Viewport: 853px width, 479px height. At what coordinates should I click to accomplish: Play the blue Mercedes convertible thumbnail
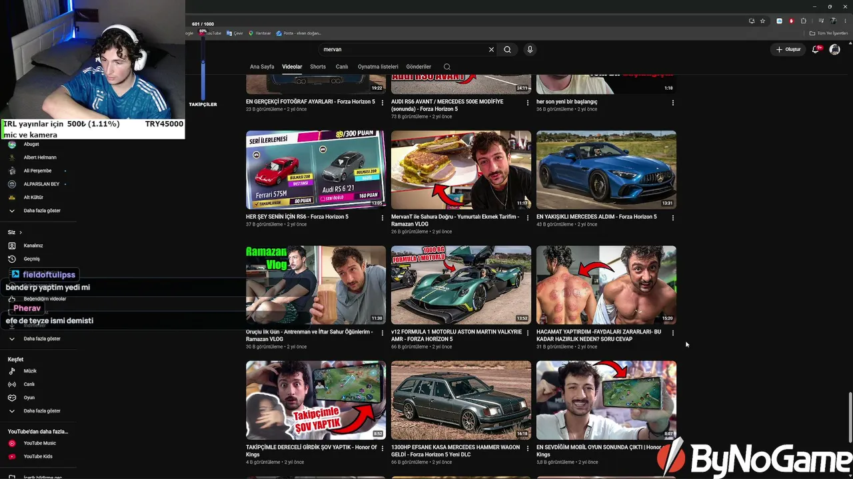(606, 170)
